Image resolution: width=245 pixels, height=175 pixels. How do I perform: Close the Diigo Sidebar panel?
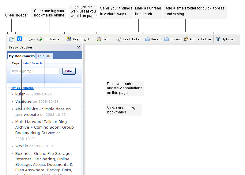[79, 48]
